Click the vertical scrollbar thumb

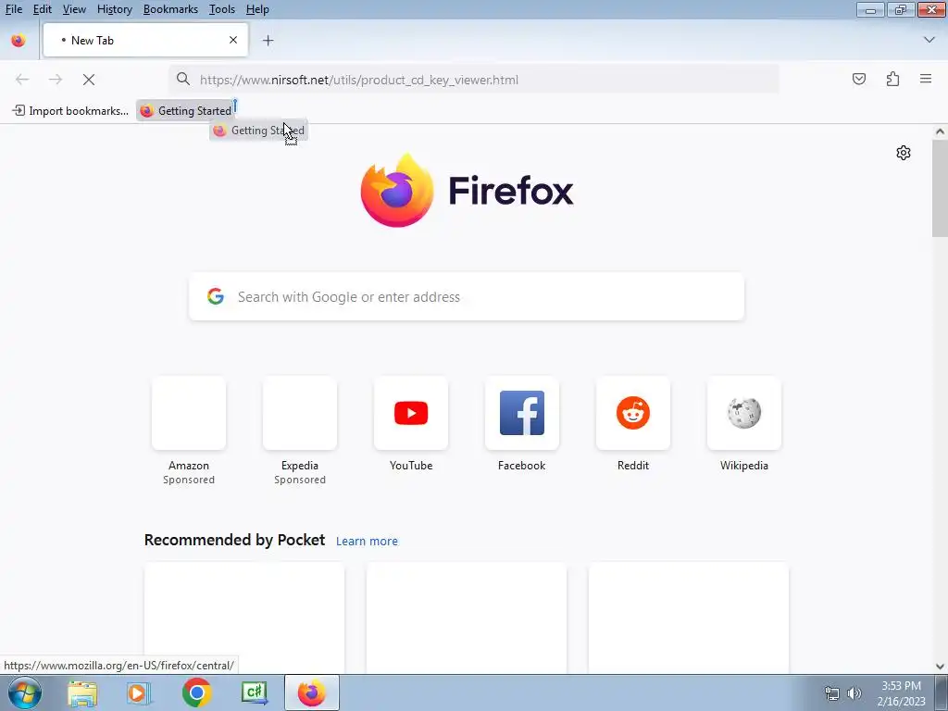(940, 188)
